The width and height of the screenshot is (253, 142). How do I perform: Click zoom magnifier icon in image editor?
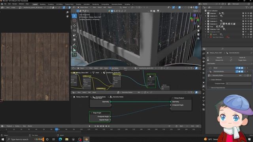[x=68, y=12]
